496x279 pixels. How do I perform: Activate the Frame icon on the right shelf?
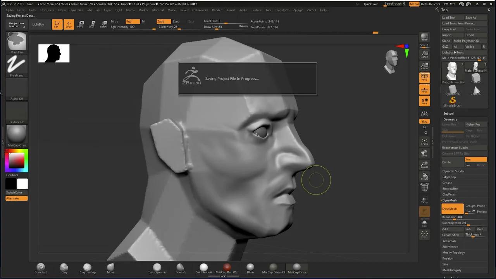pyautogui.click(x=424, y=141)
